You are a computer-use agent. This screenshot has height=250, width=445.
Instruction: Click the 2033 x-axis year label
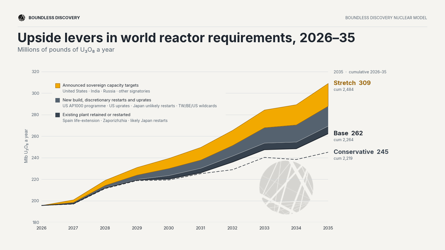[x=264, y=228]
